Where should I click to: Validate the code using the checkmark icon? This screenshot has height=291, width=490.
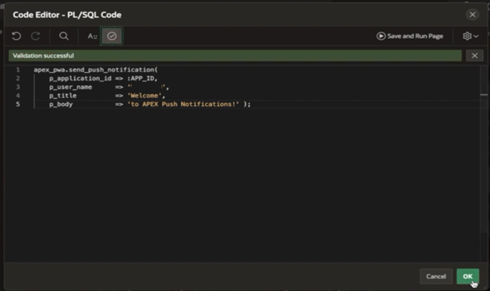[x=112, y=36]
